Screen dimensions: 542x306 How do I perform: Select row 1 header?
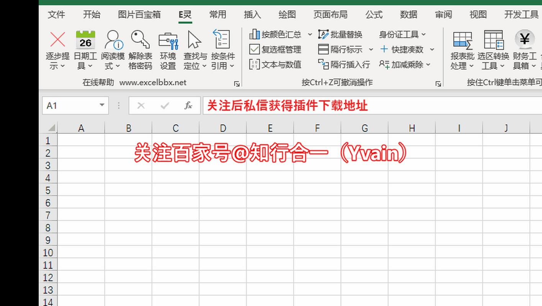(48, 140)
